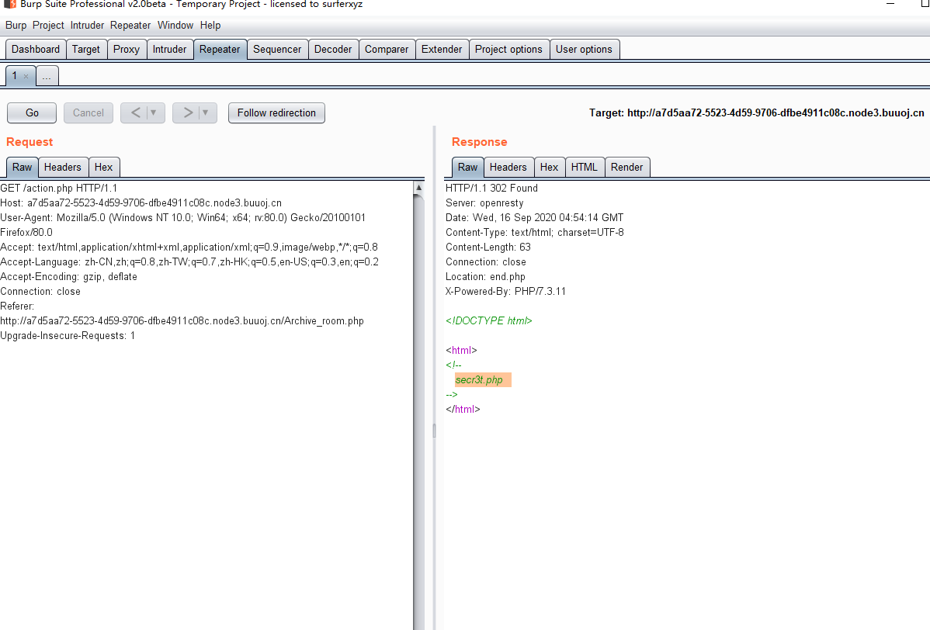
Task: Switch to the Proxy tab
Action: (127, 49)
